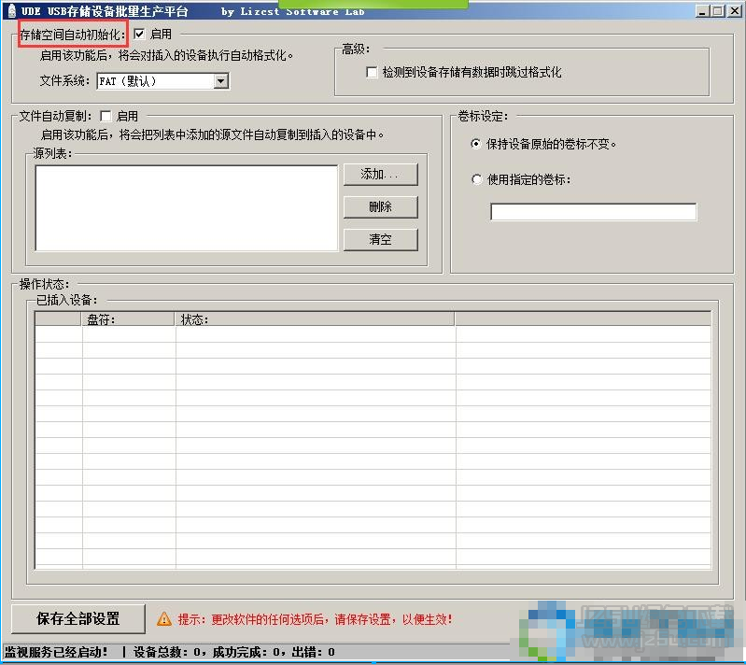The width and height of the screenshot is (746, 665).
Task: Click the 状态 column header
Action: click(315, 319)
